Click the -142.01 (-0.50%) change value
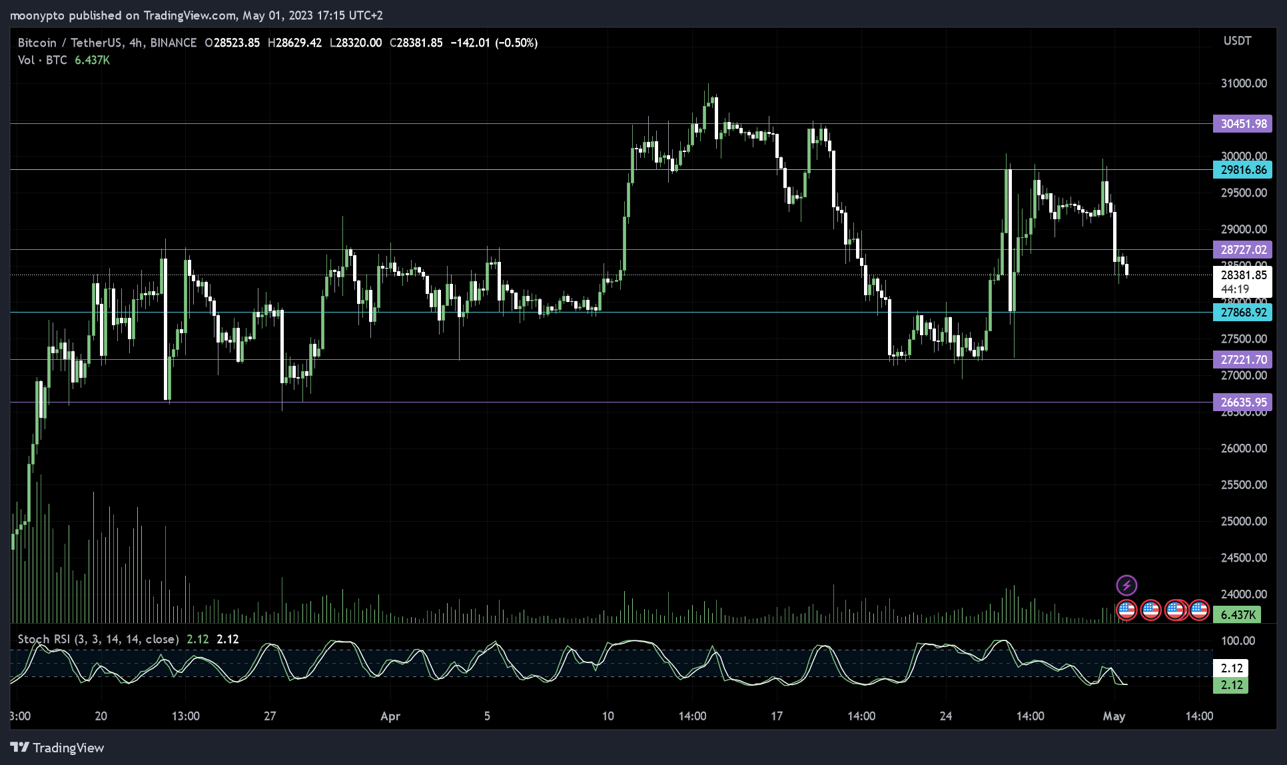This screenshot has width=1287, height=765. click(x=494, y=43)
